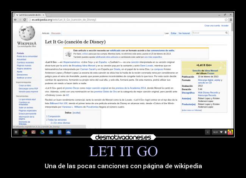Reload the page with the refresh icon
The width and height of the screenshot is (246, 178).
[25, 20]
